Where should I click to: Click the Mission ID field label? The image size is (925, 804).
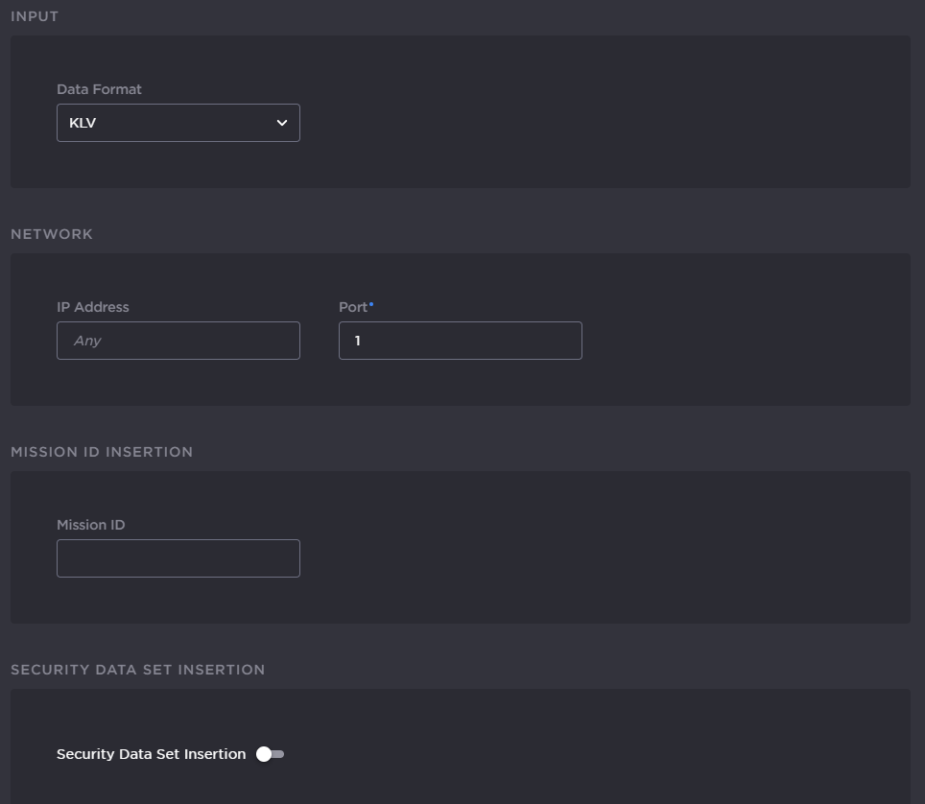coord(90,525)
